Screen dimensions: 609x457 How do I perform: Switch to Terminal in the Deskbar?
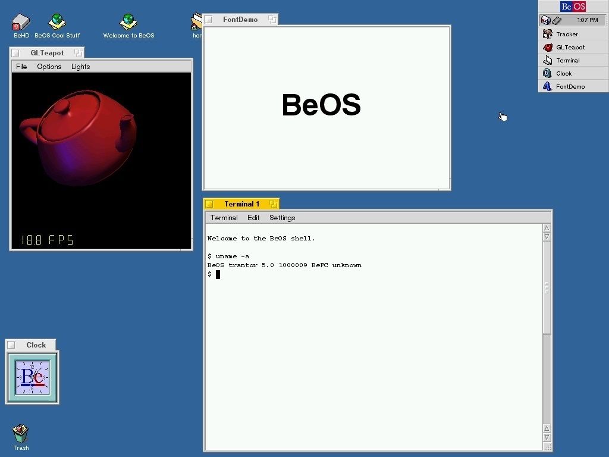pos(567,61)
